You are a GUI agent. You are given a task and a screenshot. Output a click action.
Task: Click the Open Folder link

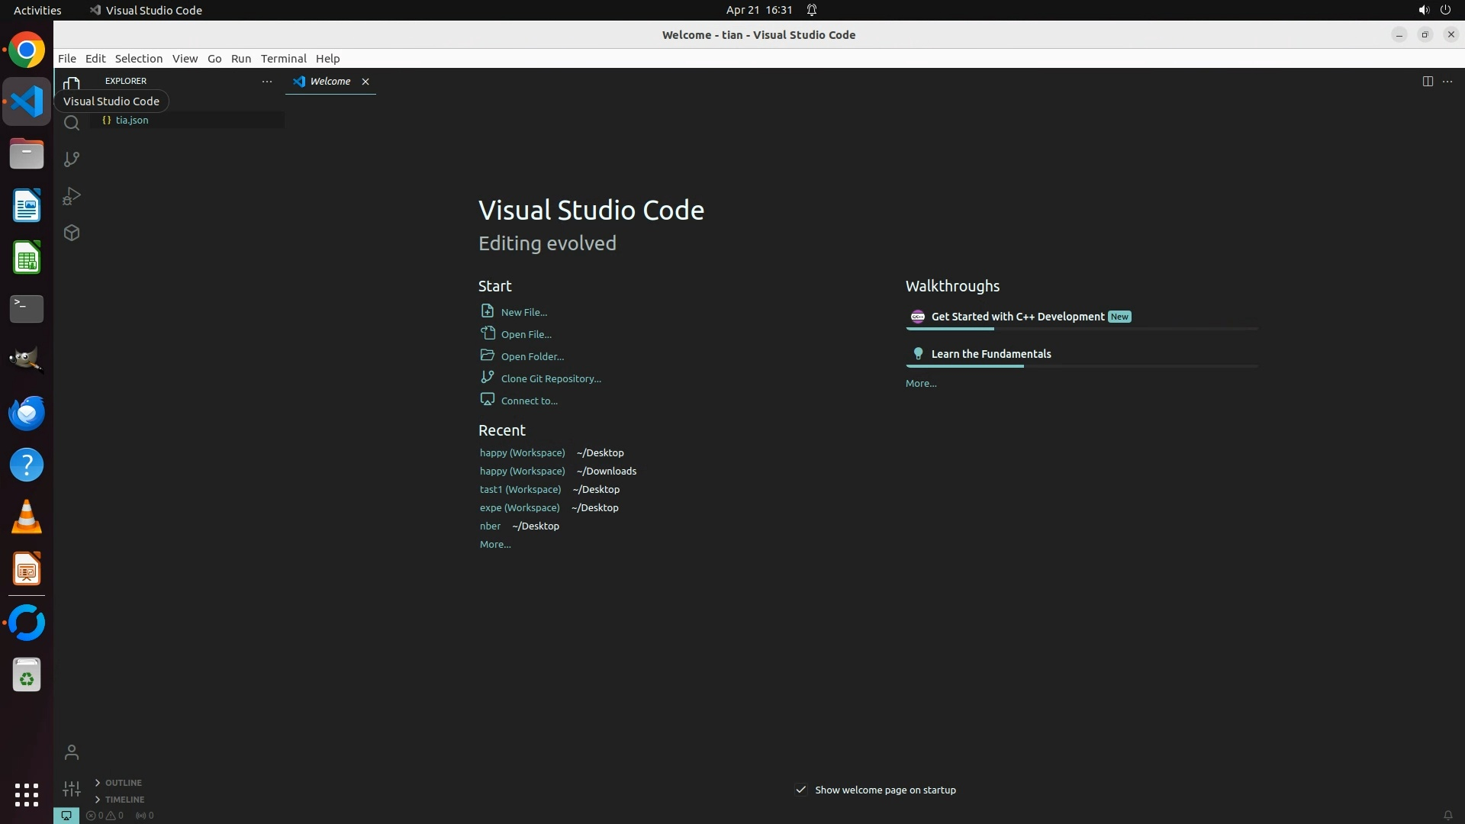coord(532,356)
